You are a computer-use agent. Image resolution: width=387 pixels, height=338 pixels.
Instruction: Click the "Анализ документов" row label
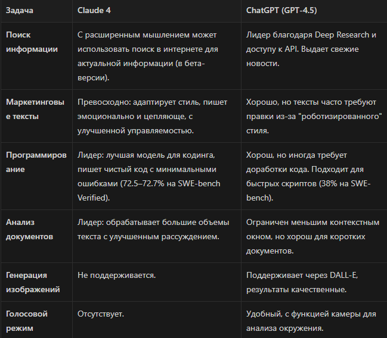(x=29, y=229)
